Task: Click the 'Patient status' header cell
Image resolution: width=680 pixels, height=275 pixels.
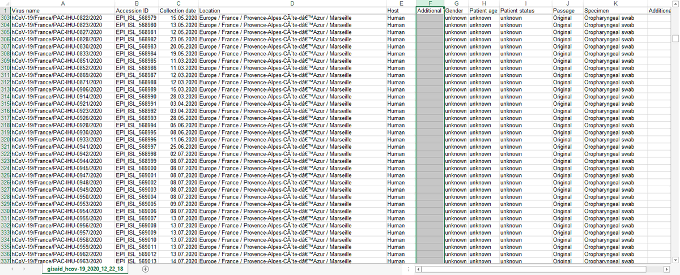Action: pyautogui.click(x=525, y=11)
